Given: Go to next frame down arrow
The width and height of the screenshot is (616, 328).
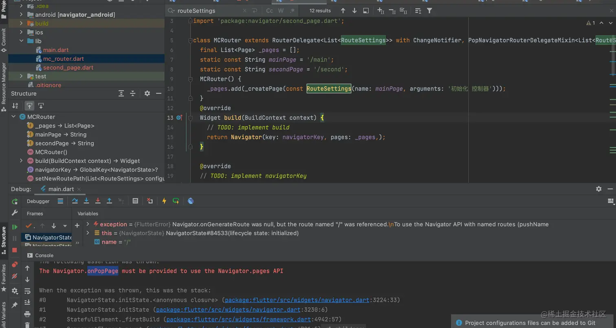Looking at the screenshot, I should pos(53,225).
